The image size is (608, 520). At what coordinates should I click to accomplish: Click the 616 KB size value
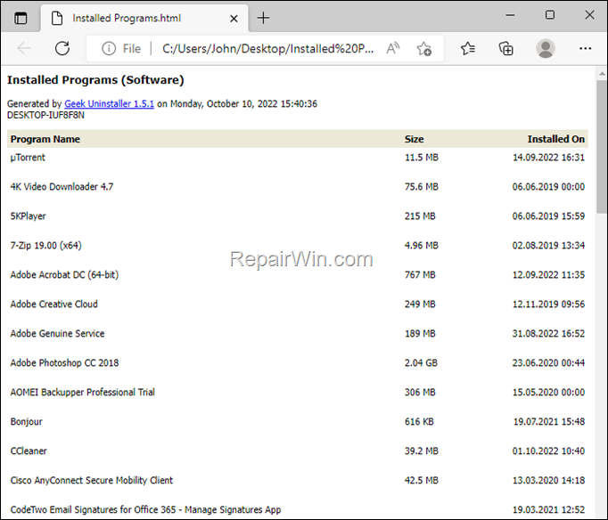(x=419, y=422)
